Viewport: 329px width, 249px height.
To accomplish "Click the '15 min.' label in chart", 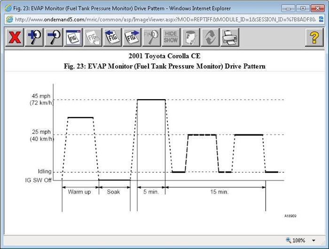I will (219, 192).
